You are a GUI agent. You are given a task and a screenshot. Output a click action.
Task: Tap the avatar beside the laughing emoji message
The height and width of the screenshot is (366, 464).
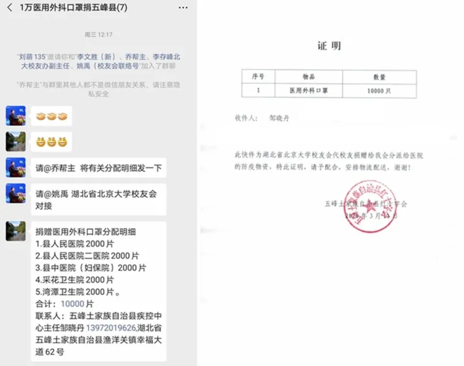pos(16,142)
